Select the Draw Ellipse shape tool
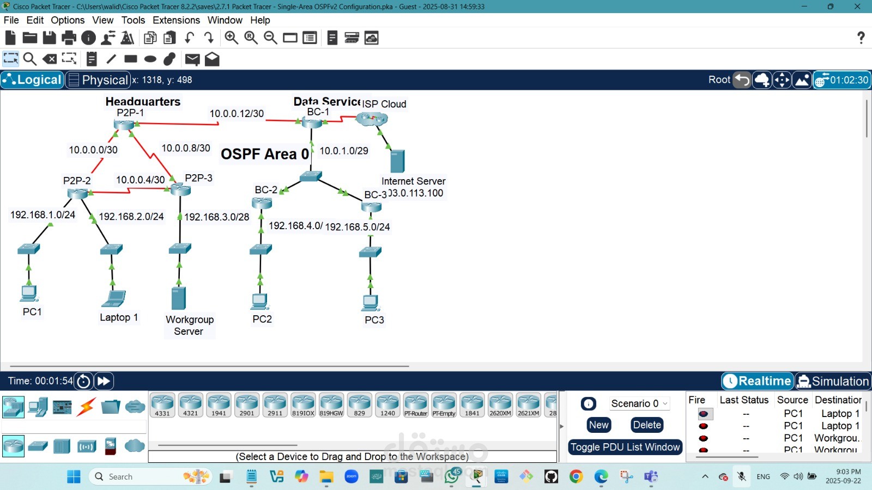Image resolution: width=872 pixels, height=490 pixels. (x=149, y=59)
